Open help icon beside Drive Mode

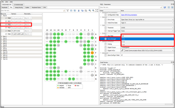[x=105, y=20]
